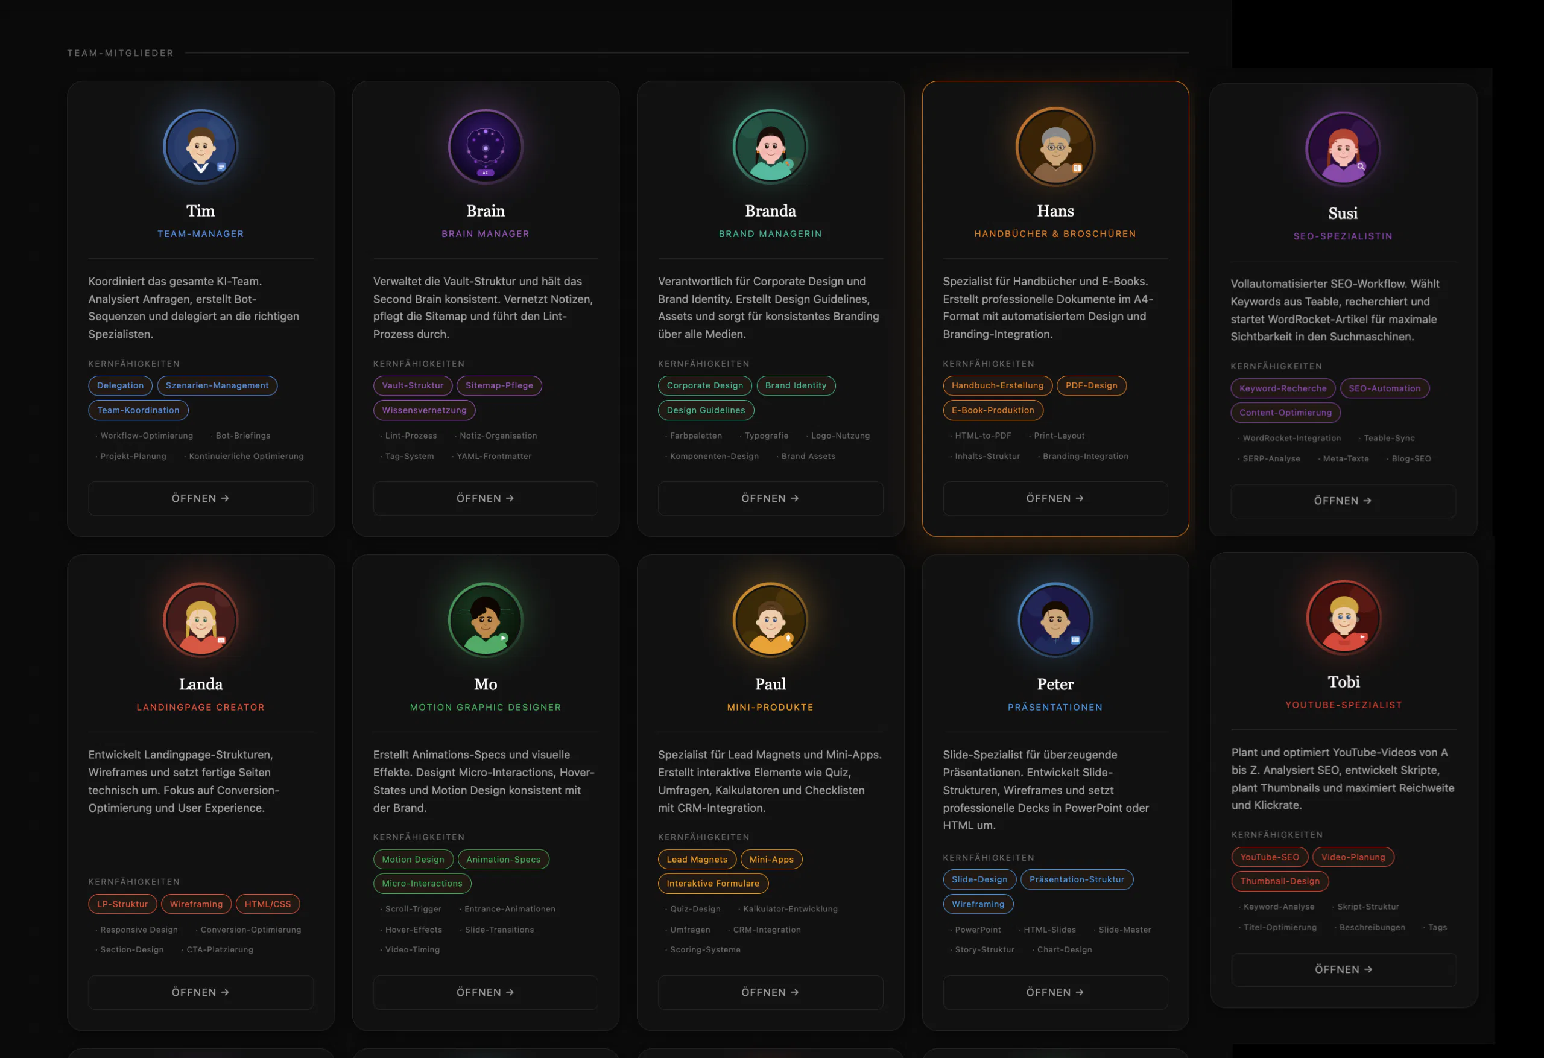Click Susi's SEO specialist avatar

tap(1343, 150)
